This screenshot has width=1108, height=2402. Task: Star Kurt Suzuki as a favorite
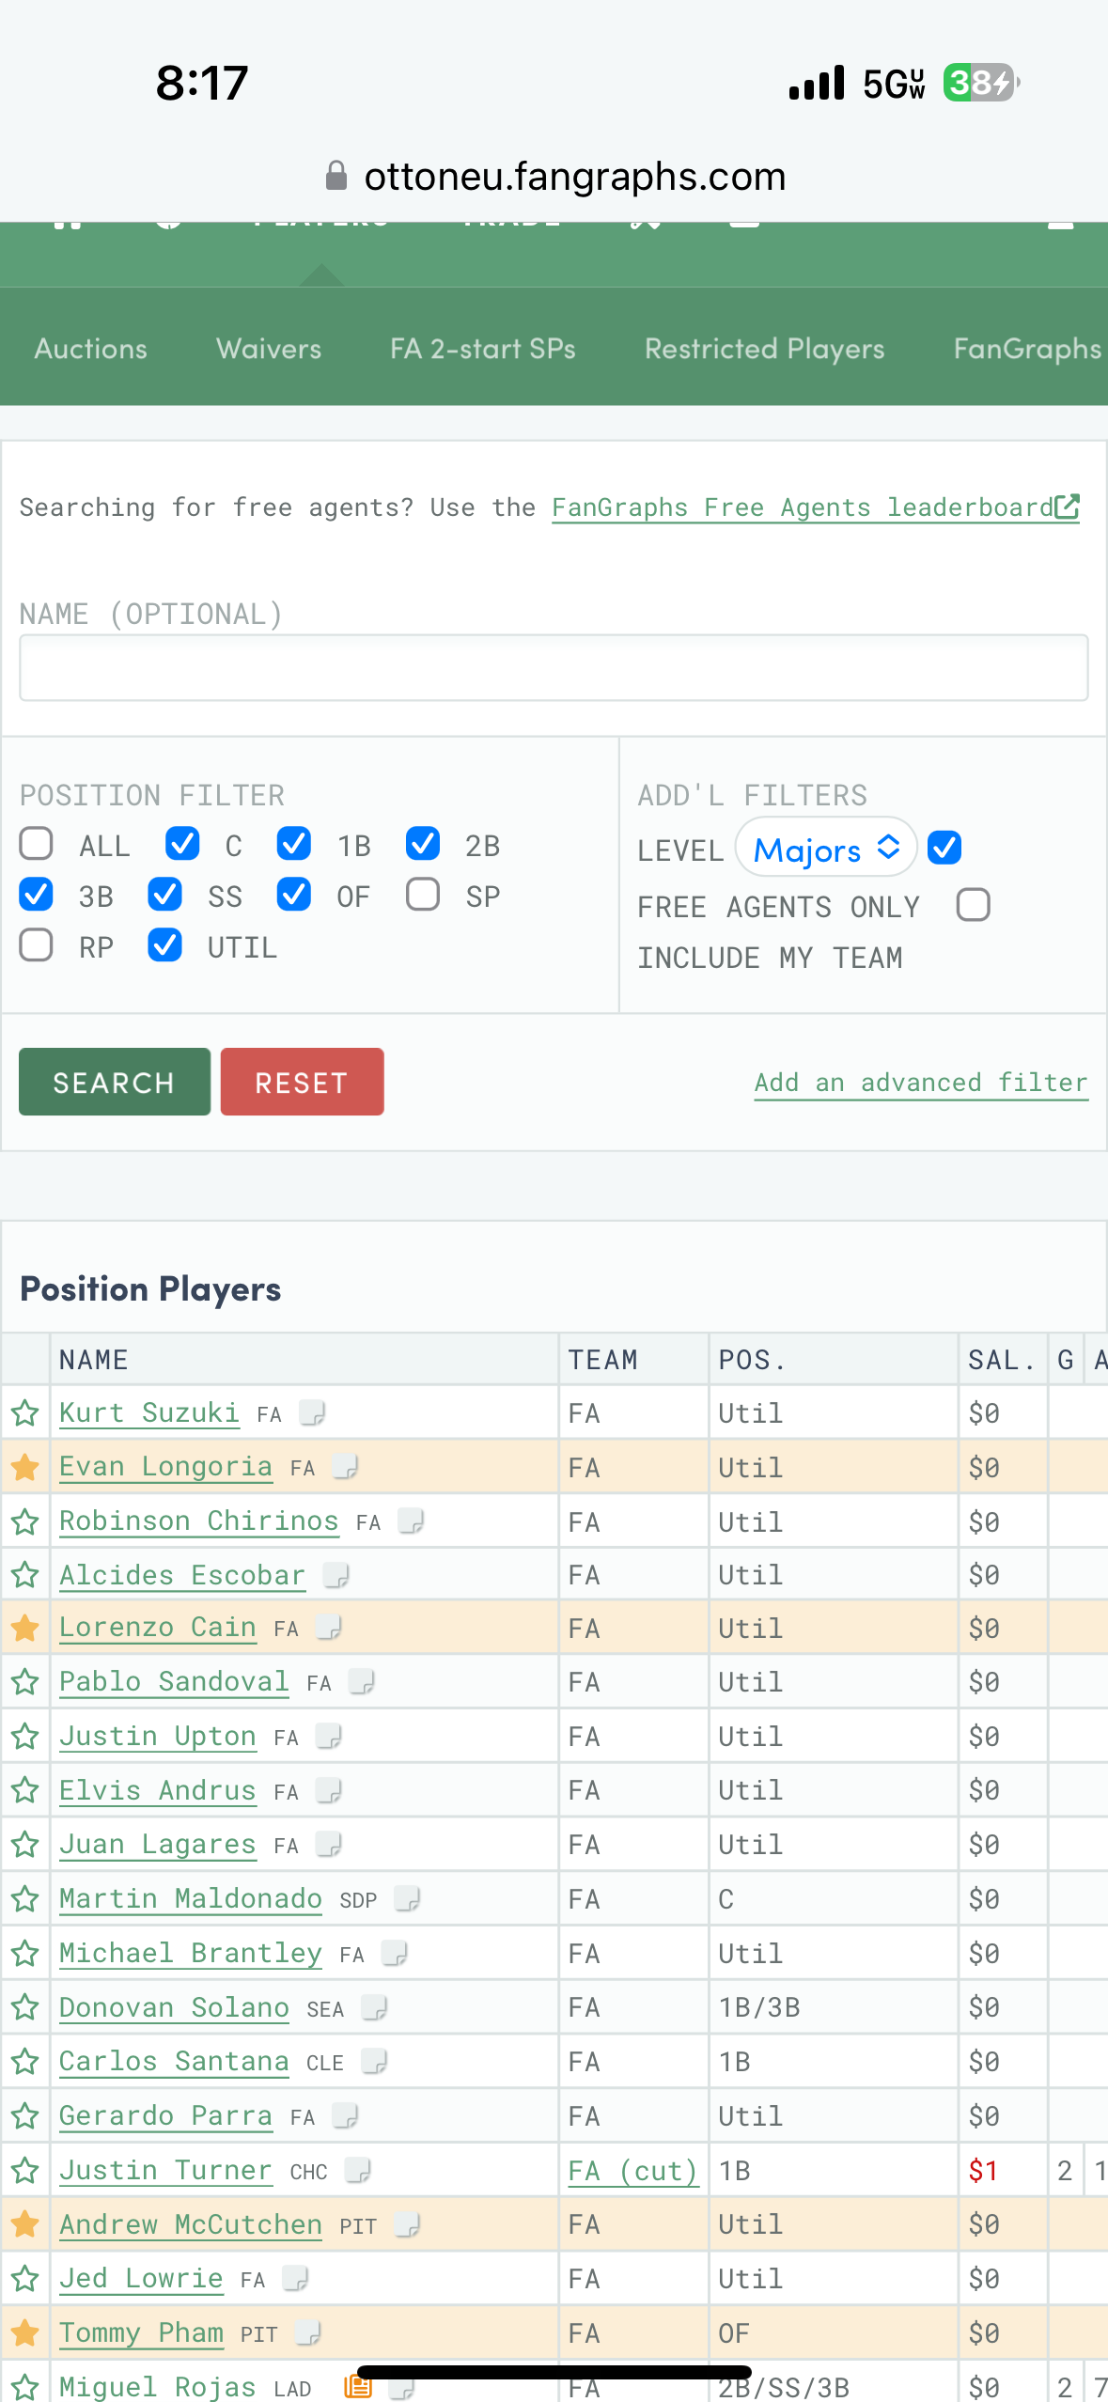[25, 1412]
